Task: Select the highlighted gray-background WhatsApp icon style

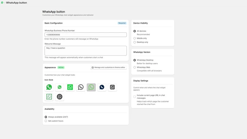Action: [91, 87]
